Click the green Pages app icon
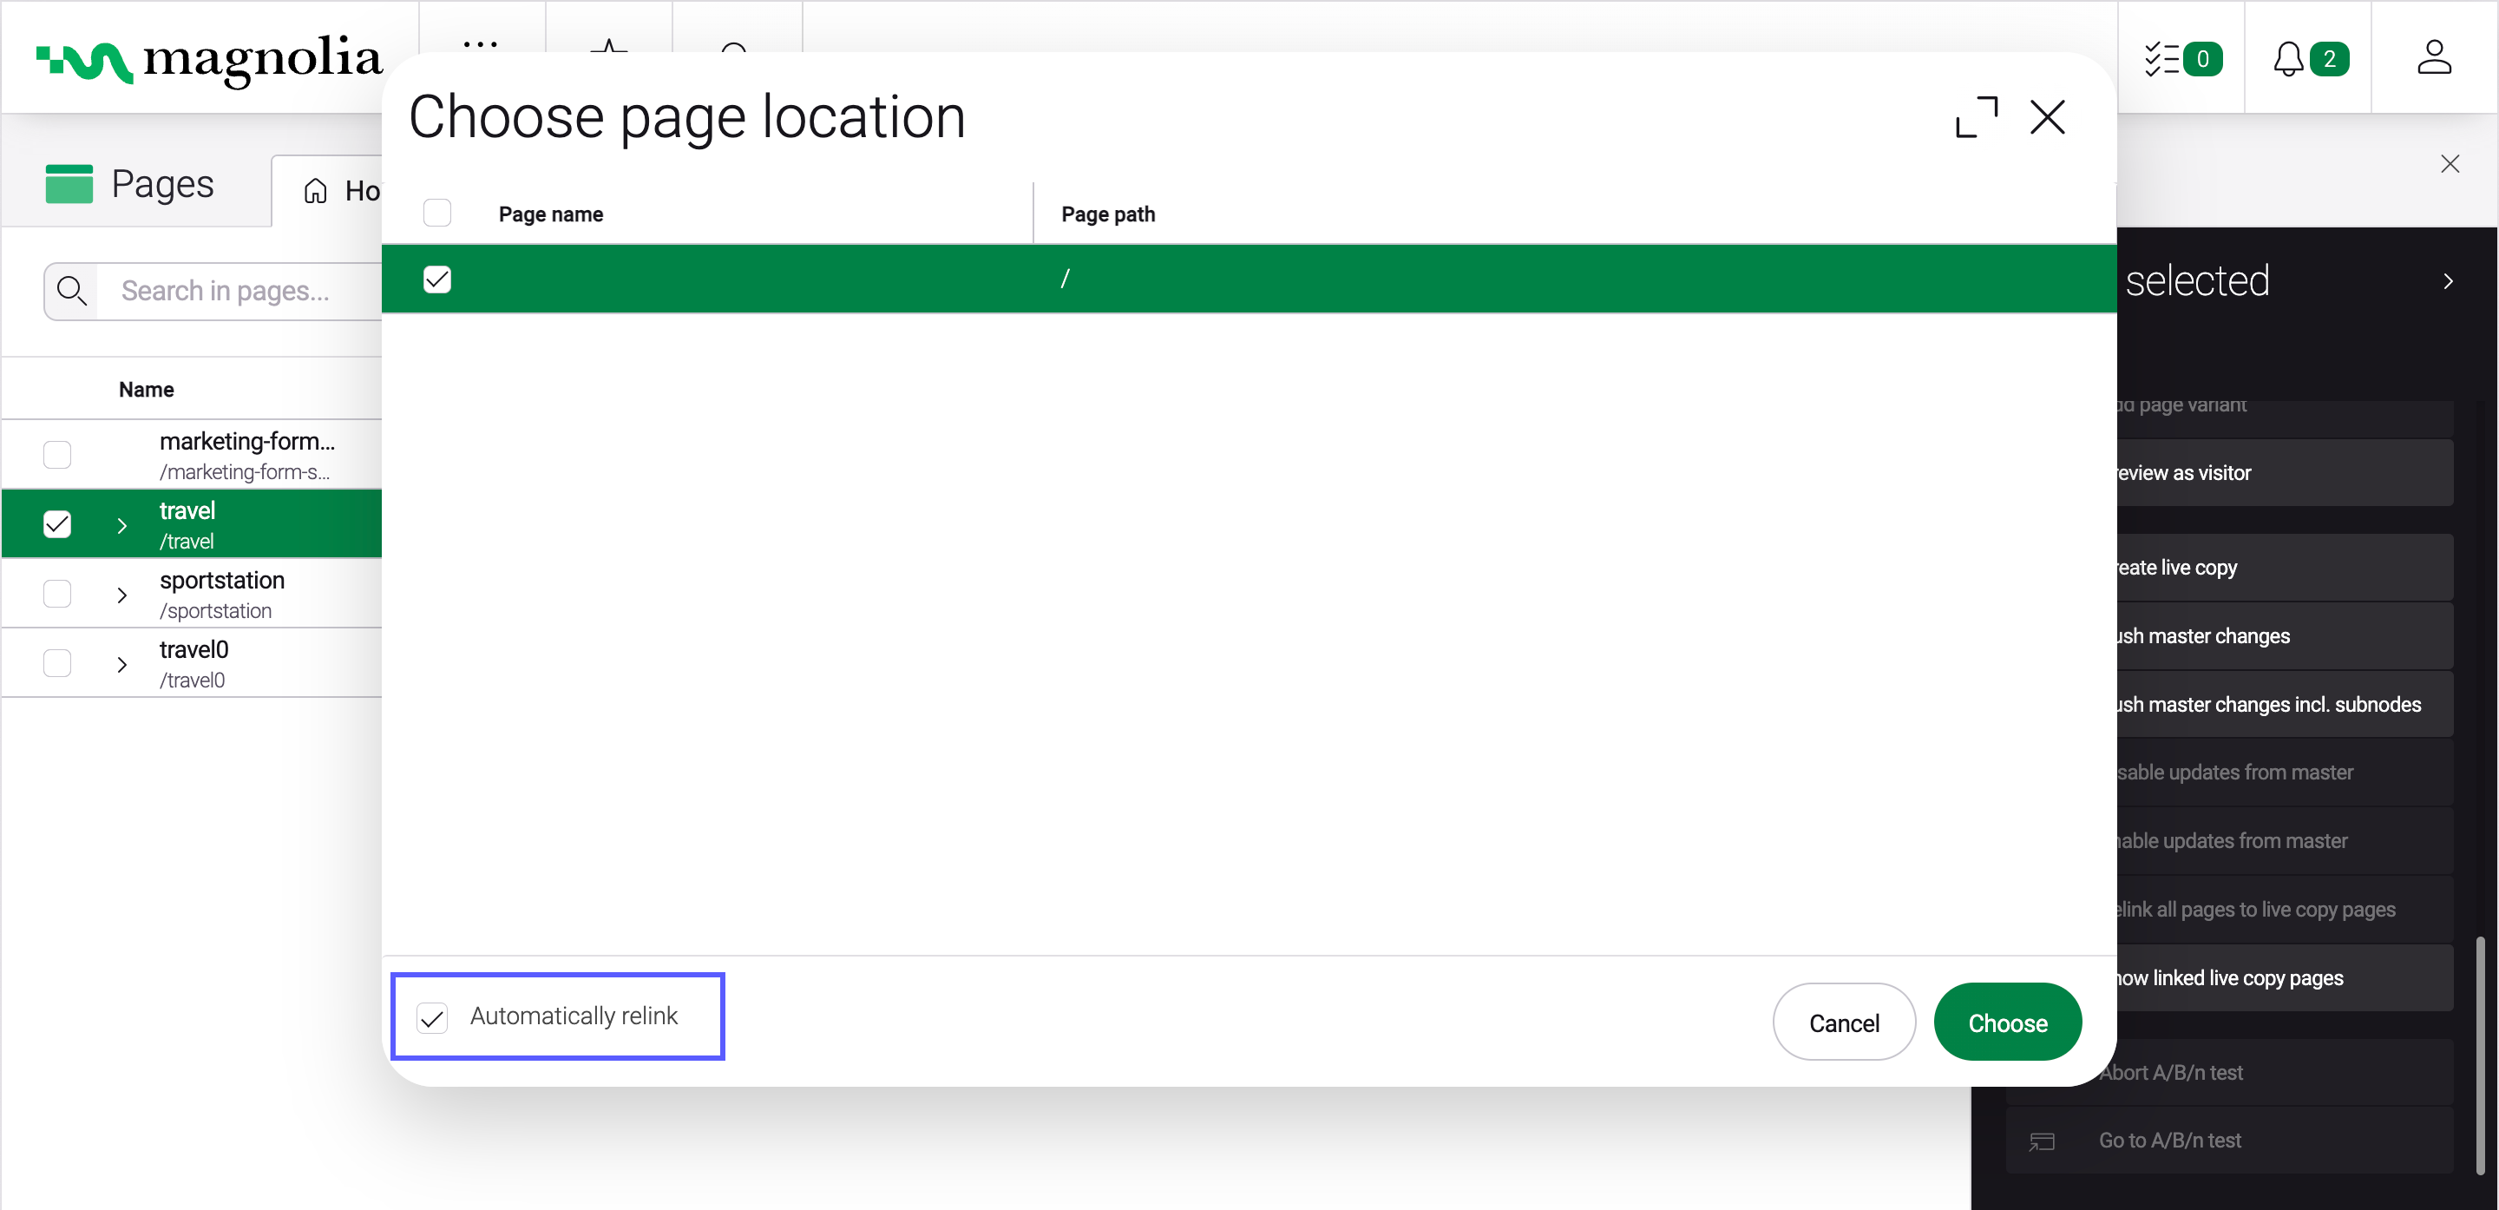Image resolution: width=2499 pixels, height=1210 pixels. [69, 183]
